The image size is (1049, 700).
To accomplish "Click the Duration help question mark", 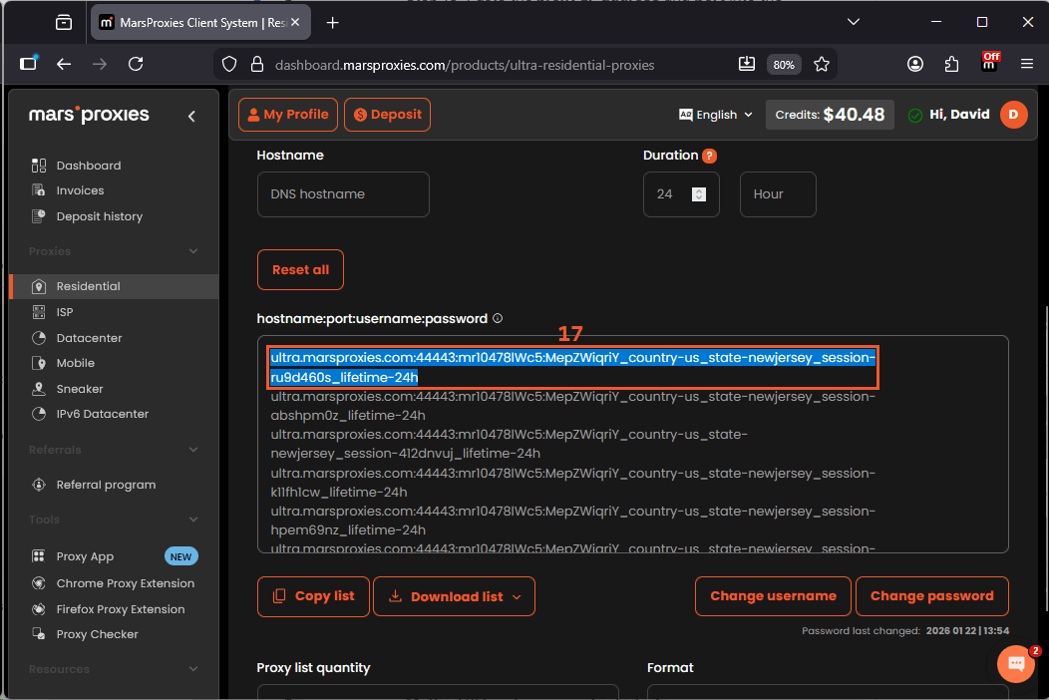I will point(709,156).
